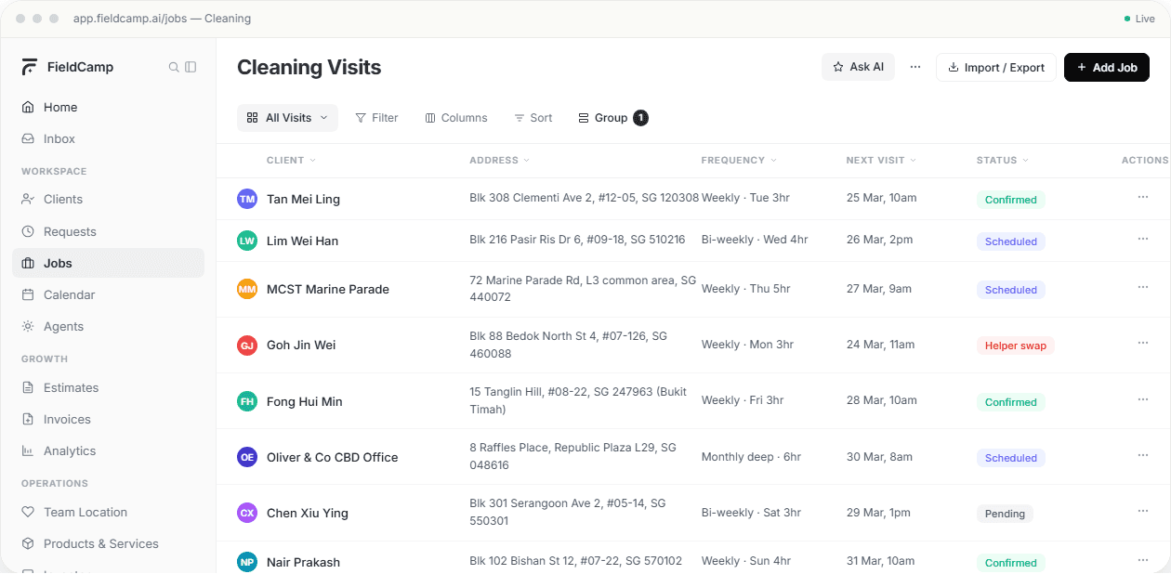Image resolution: width=1171 pixels, height=574 pixels.
Task: Open the Filter option
Action: pos(376,118)
